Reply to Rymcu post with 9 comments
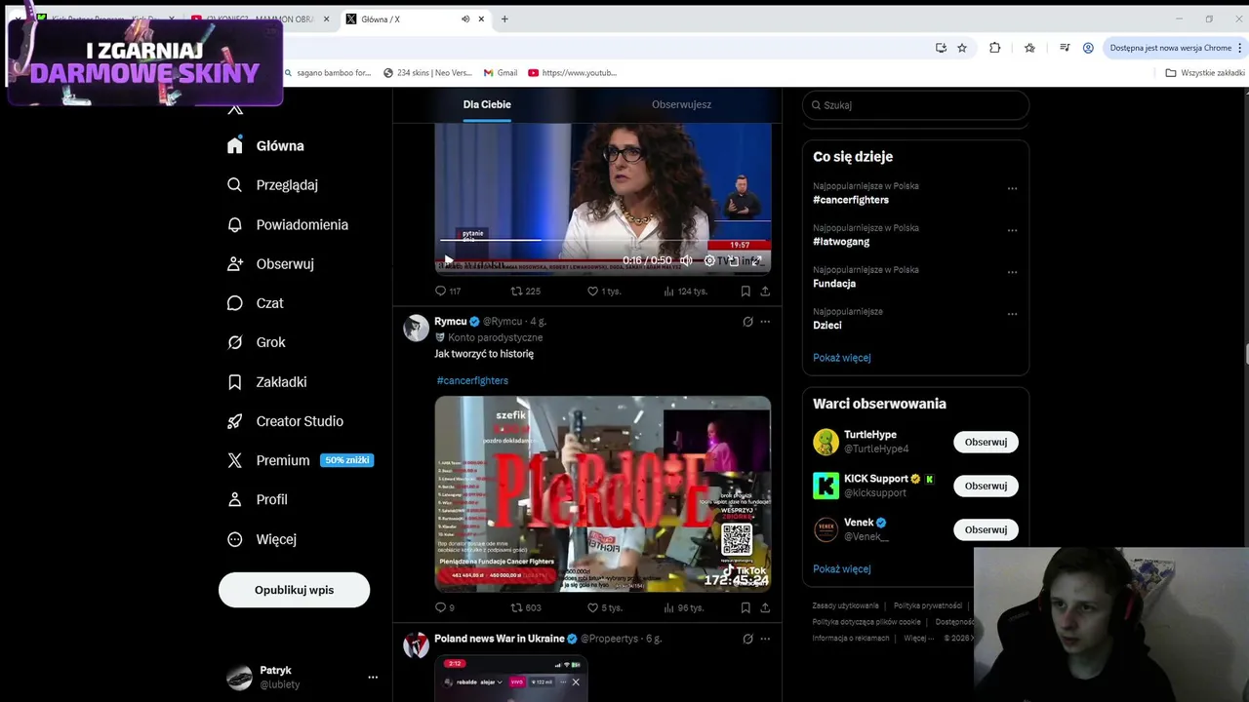The width and height of the screenshot is (1249, 702). click(x=445, y=607)
